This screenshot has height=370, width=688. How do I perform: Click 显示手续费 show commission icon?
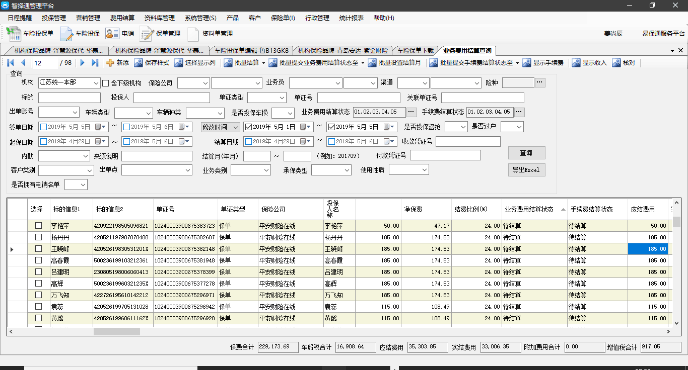tap(527, 63)
